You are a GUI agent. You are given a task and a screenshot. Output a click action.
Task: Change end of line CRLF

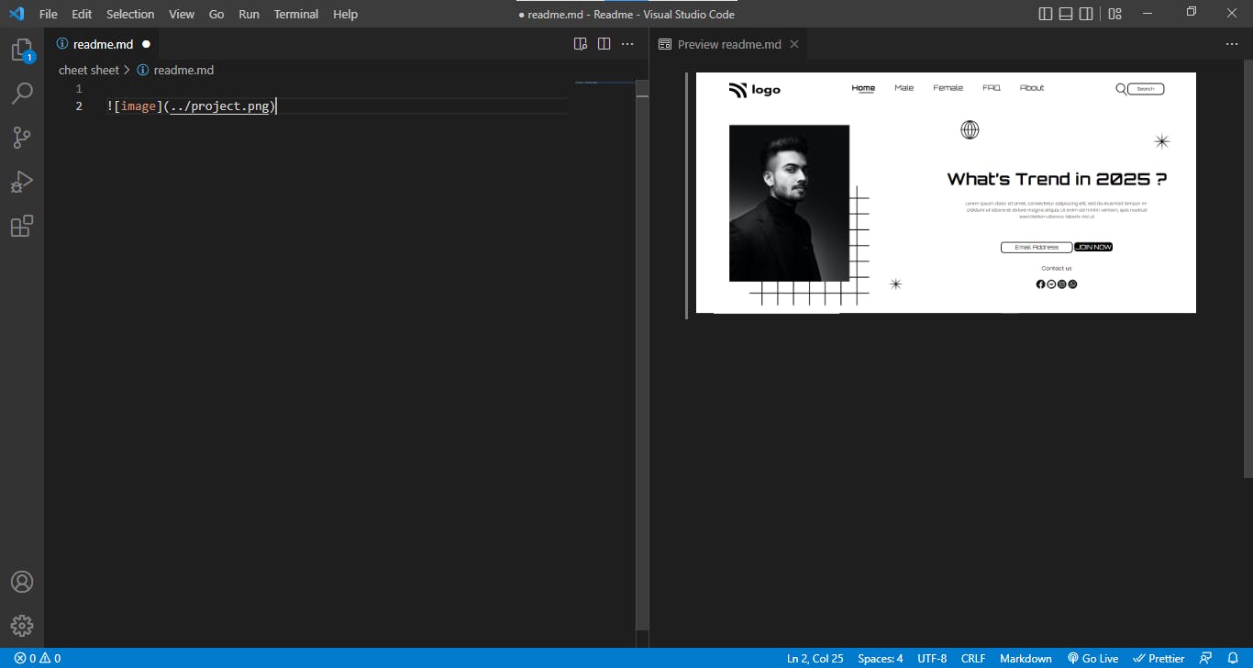click(973, 658)
